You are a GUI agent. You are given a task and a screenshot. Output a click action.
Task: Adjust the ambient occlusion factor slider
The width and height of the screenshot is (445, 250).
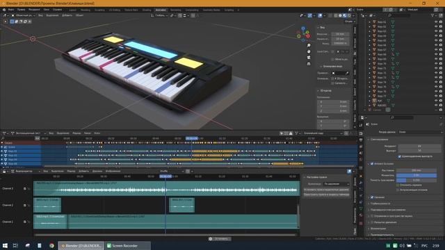click(416, 176)
